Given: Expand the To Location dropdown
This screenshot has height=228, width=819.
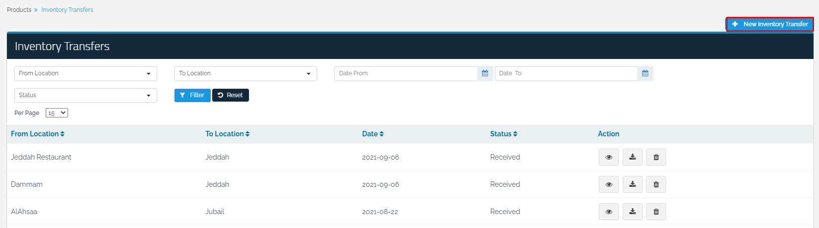Looking at the screenshot, I should pyautogui.click(x=246, y=73).
